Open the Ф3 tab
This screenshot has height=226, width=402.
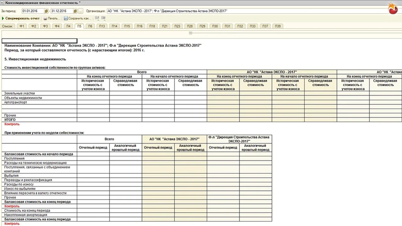[45, 26]
